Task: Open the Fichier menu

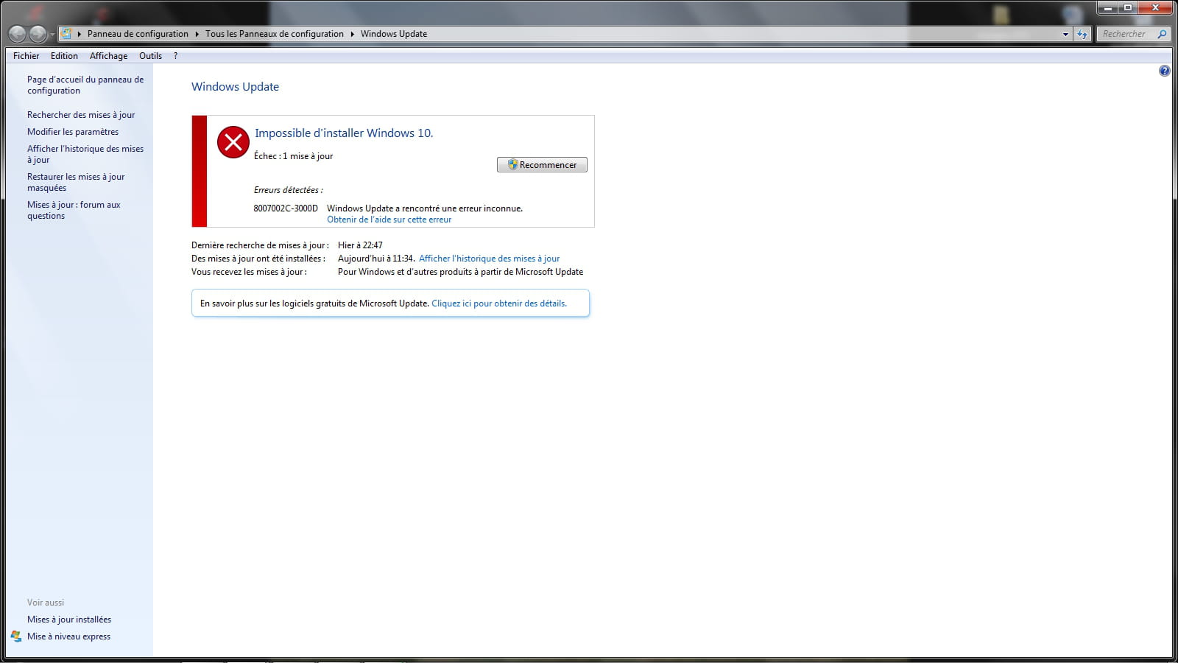Action: coord(27,56)
